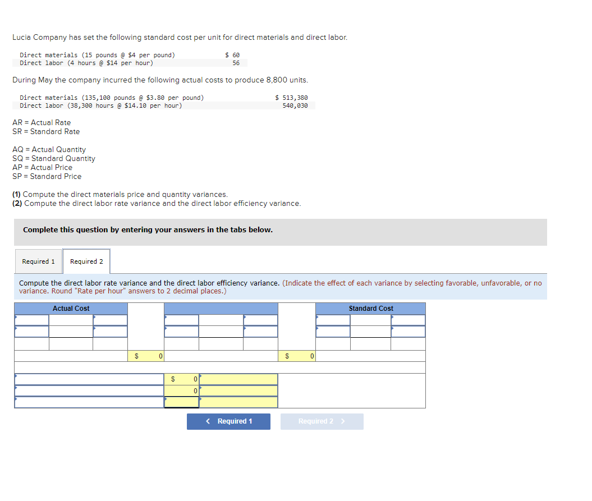592x501 pixels.
Task: Open the last Standard Cost column dropdown
Action: 409,320
